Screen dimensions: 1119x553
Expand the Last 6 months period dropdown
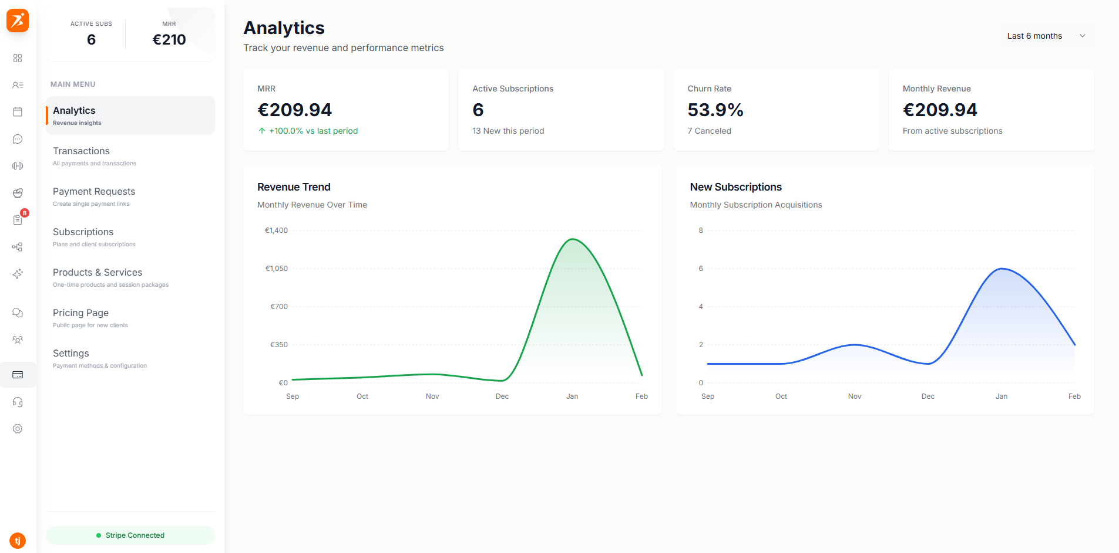coord(1046,36)
